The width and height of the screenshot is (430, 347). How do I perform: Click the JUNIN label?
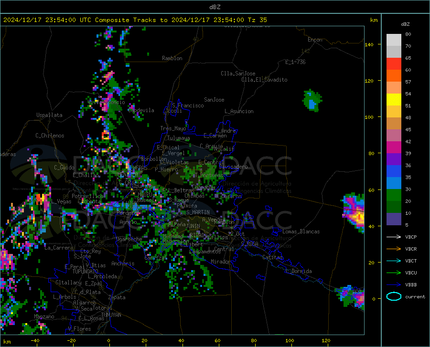pyautogui.click(x=193, y=226)
